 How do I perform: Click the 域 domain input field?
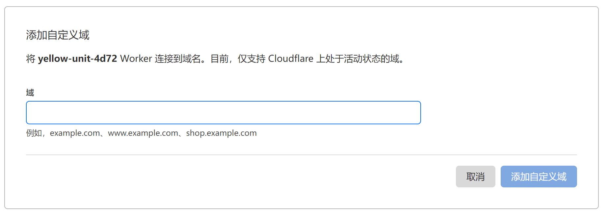pos(223,112)
